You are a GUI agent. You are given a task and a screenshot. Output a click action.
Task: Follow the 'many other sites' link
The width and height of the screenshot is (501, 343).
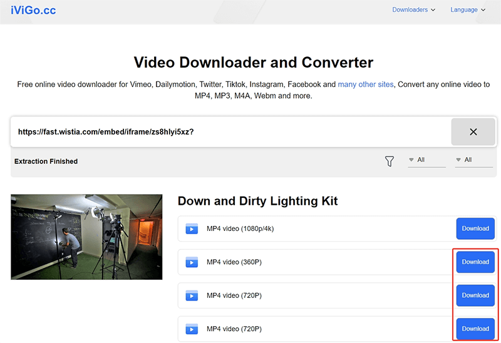point(366,84)
